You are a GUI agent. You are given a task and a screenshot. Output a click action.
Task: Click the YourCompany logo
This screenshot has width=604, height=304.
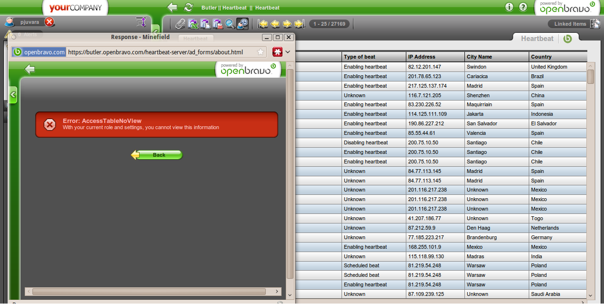pos(75,7)
